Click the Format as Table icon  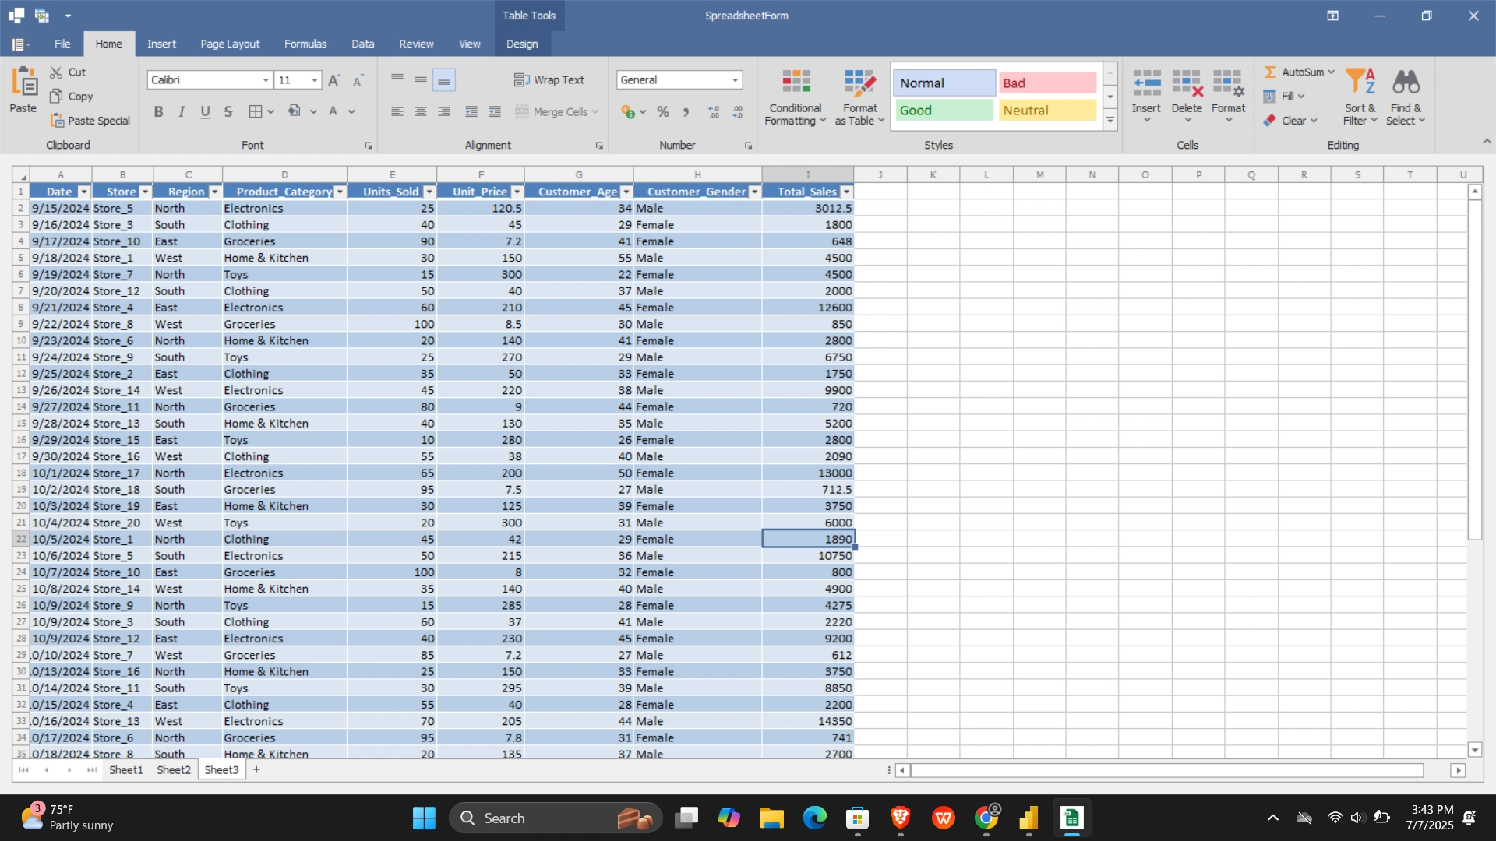click(x=859, y=82)
